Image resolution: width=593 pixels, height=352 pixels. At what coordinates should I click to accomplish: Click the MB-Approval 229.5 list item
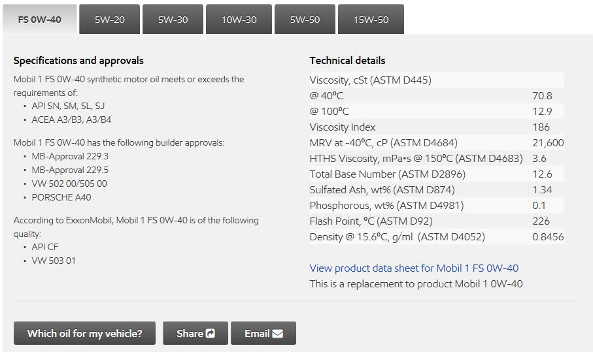pos(70,170)
